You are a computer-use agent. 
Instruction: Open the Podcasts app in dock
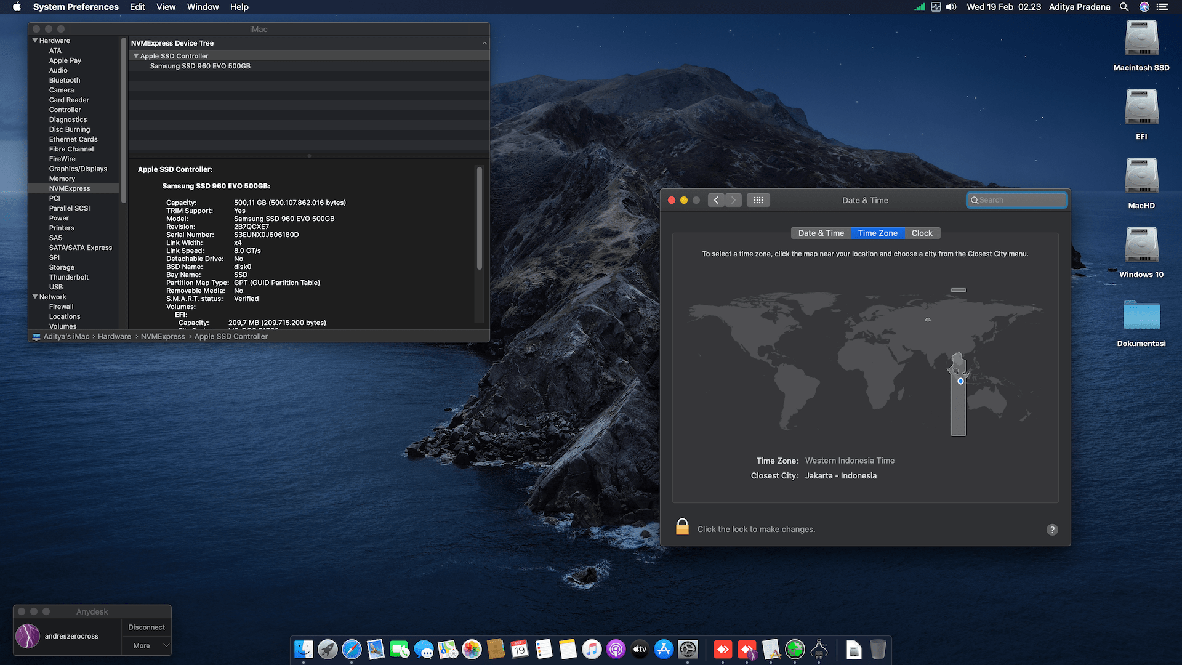(x=616, y=650)
